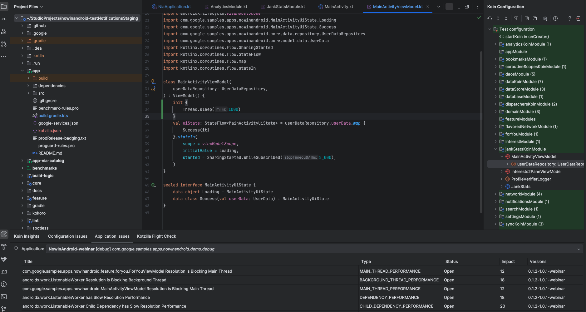Show hidden editor tabs dropdown arrow
Screen dimensions: 586x312
439,7
